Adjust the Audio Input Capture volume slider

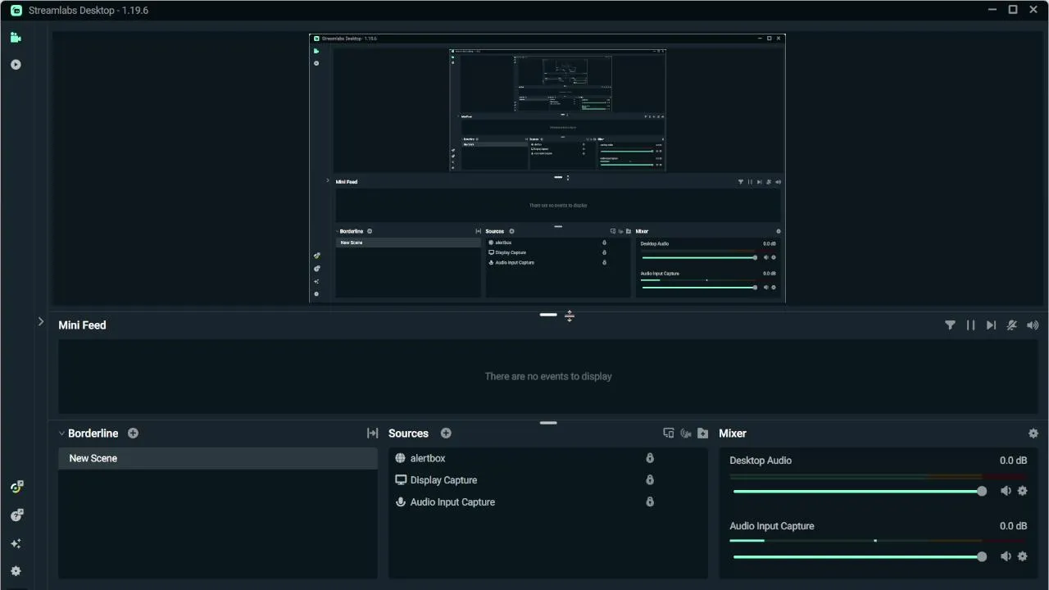tap(859, 556)
